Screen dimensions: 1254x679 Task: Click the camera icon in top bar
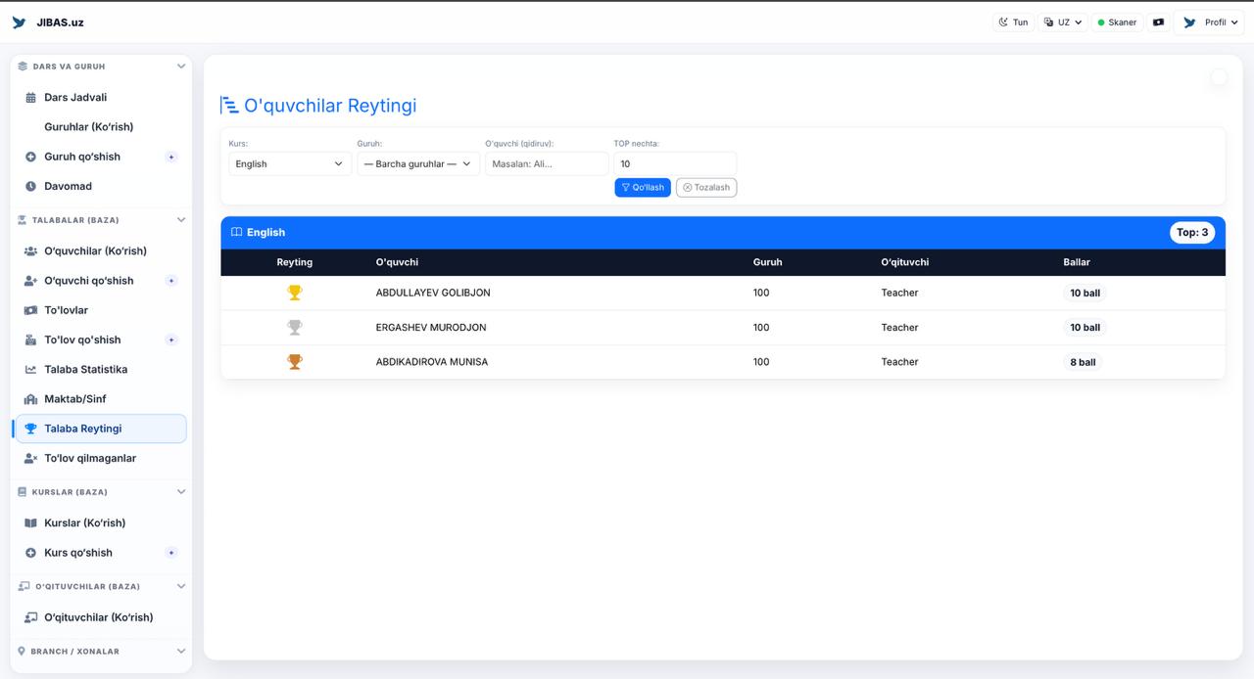pyautogui.click(x=1158, y=23)
